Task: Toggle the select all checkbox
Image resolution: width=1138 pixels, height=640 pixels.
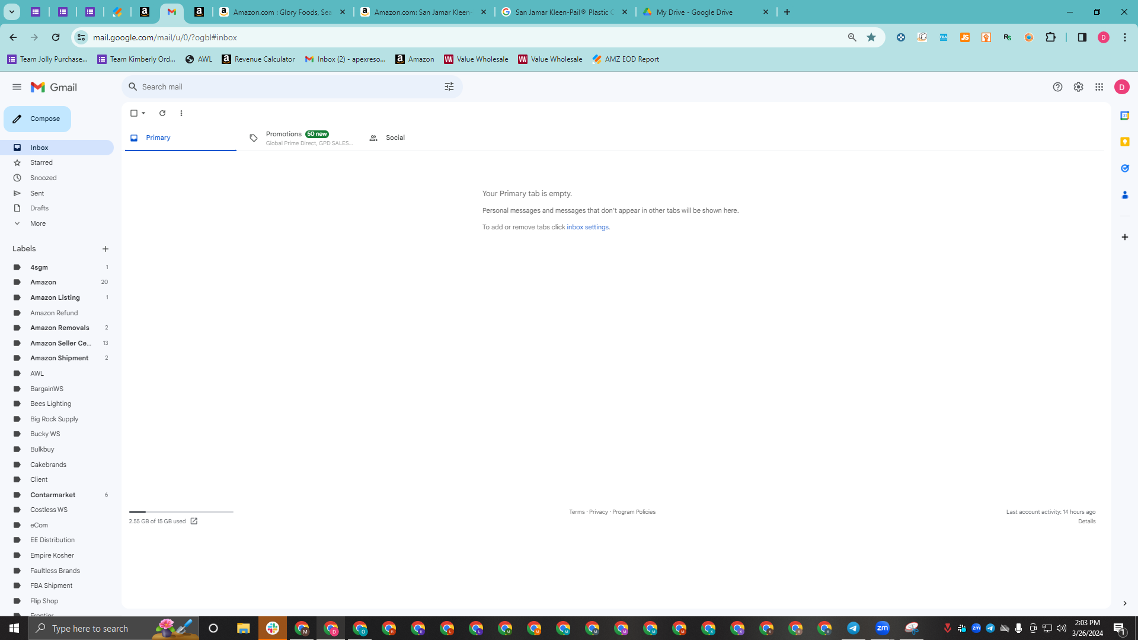Action: coord(134,113)
